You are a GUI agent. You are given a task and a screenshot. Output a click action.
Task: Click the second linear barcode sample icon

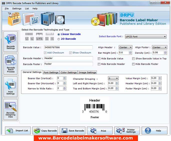pos(39,34)
